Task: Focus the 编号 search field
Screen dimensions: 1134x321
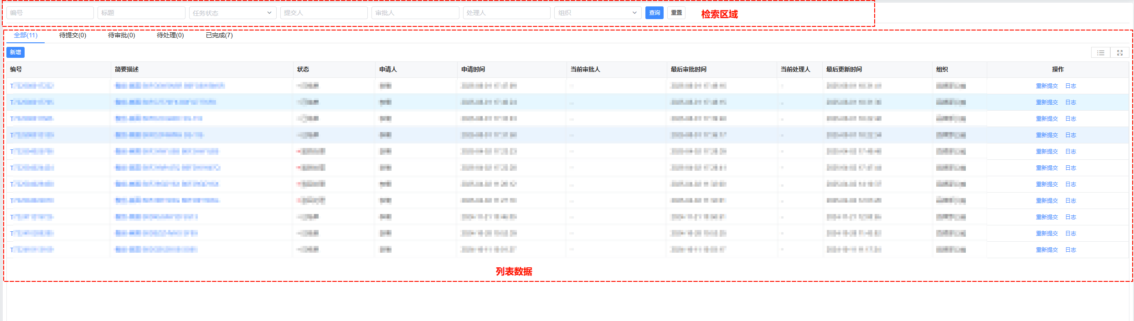Action: pos(50,13)
